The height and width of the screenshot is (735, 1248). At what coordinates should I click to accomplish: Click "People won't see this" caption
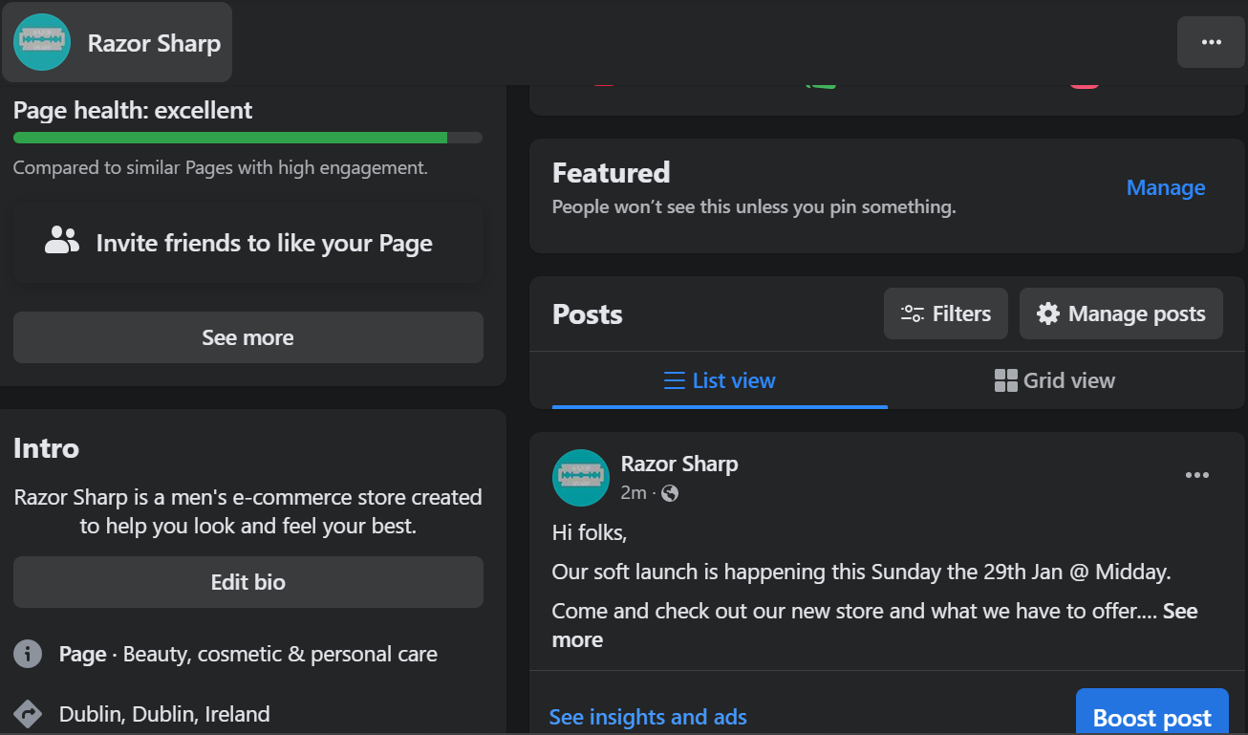click(x=754, y=206)
